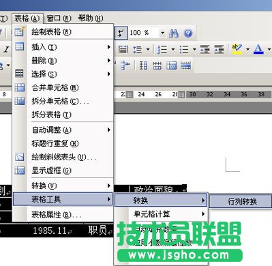Click the italic I button

tap(7, 49)
